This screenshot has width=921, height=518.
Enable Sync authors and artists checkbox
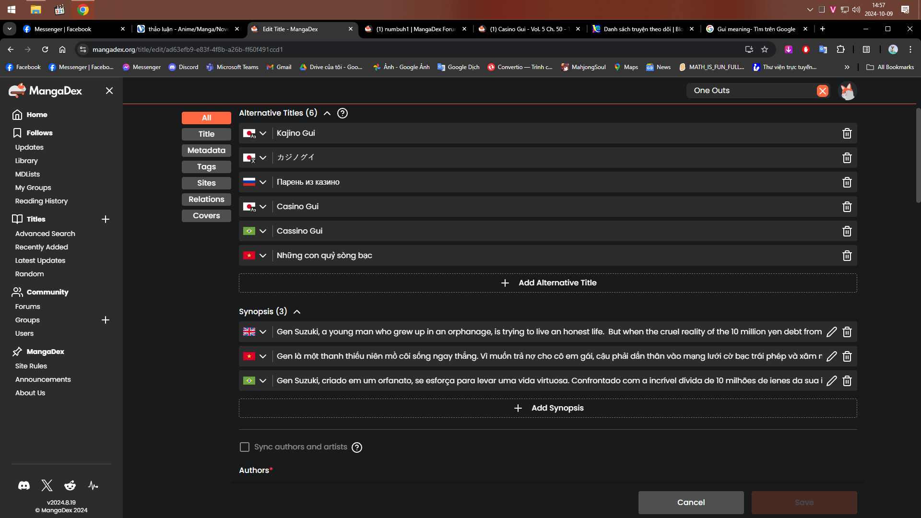pyautogui.click(x=245, y=447)
